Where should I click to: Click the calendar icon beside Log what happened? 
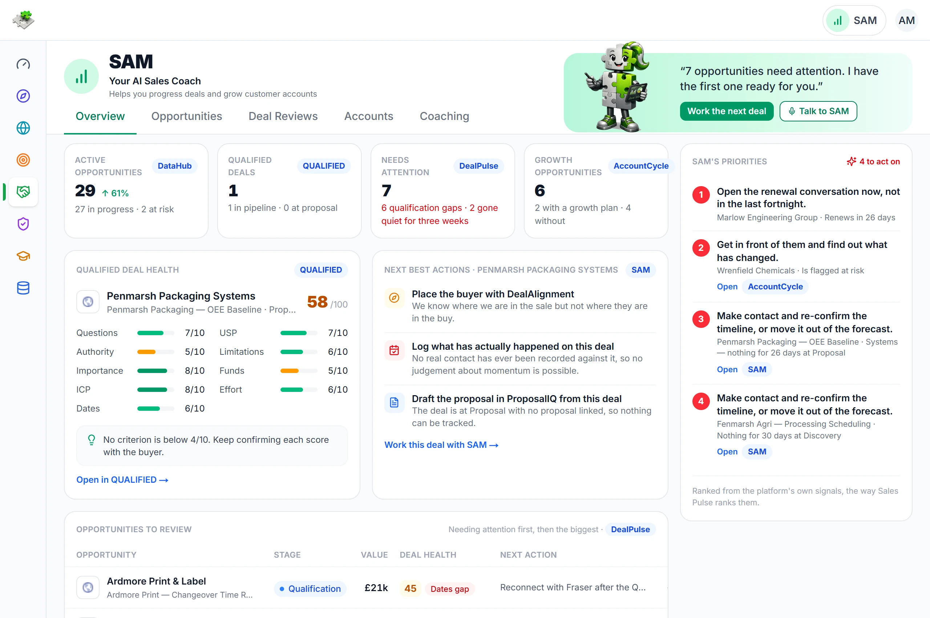394,350
